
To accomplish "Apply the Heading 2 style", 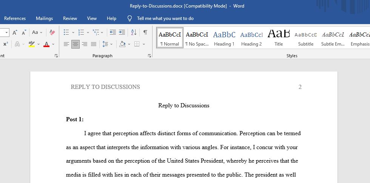I will 251,38.
